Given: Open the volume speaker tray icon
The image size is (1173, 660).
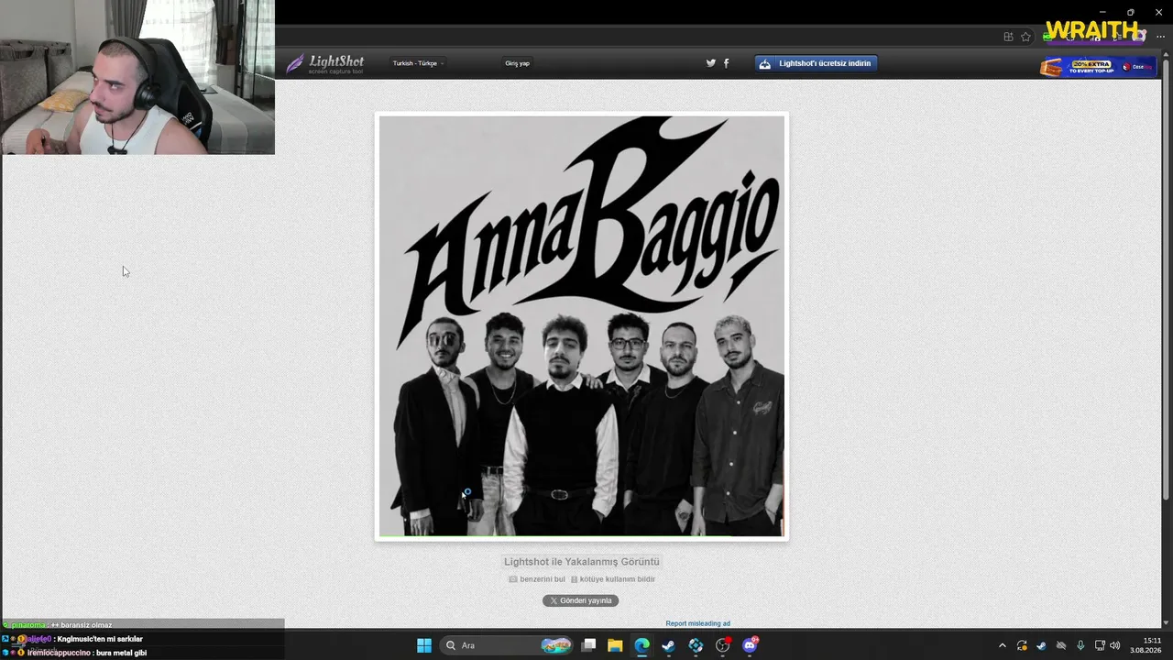Looking at the screenshot, I should coord(1115,645).
